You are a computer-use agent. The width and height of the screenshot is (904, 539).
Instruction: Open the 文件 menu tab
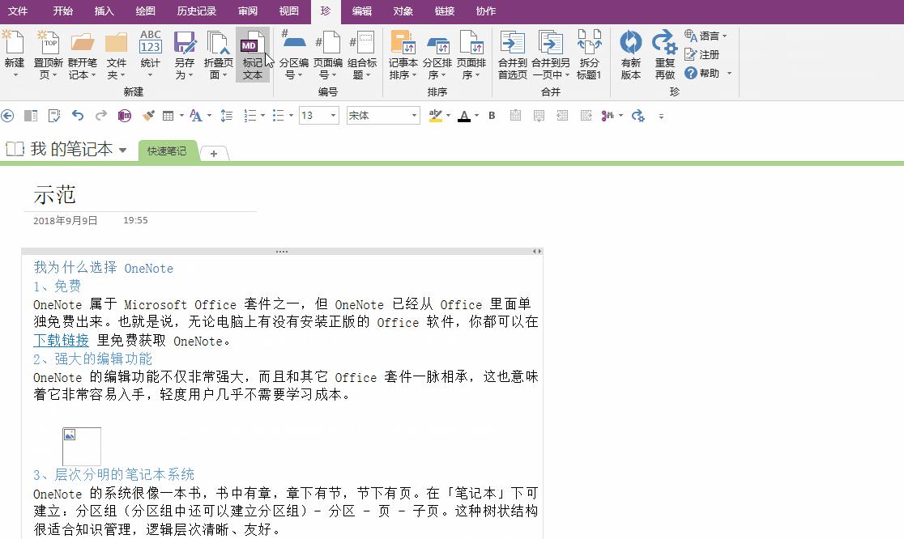[17, 11]
